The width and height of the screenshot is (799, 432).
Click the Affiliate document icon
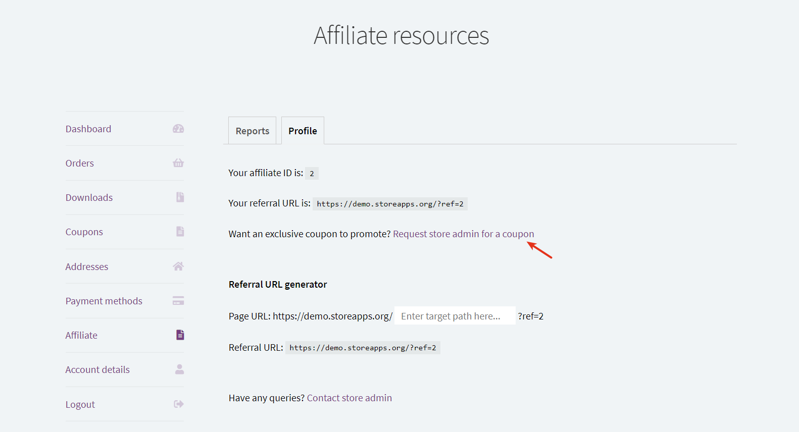point(180,335)
